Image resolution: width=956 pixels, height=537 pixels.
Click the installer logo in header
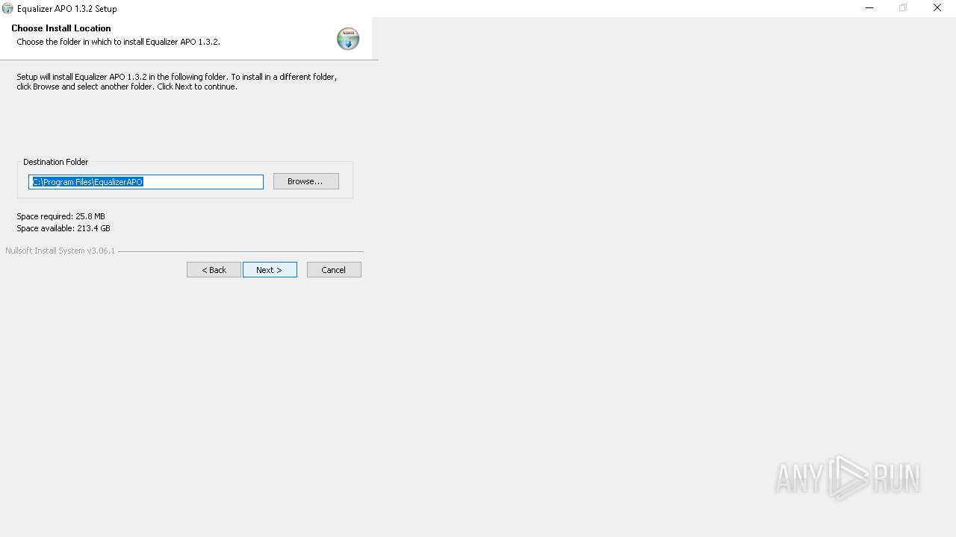coord(348,39)
